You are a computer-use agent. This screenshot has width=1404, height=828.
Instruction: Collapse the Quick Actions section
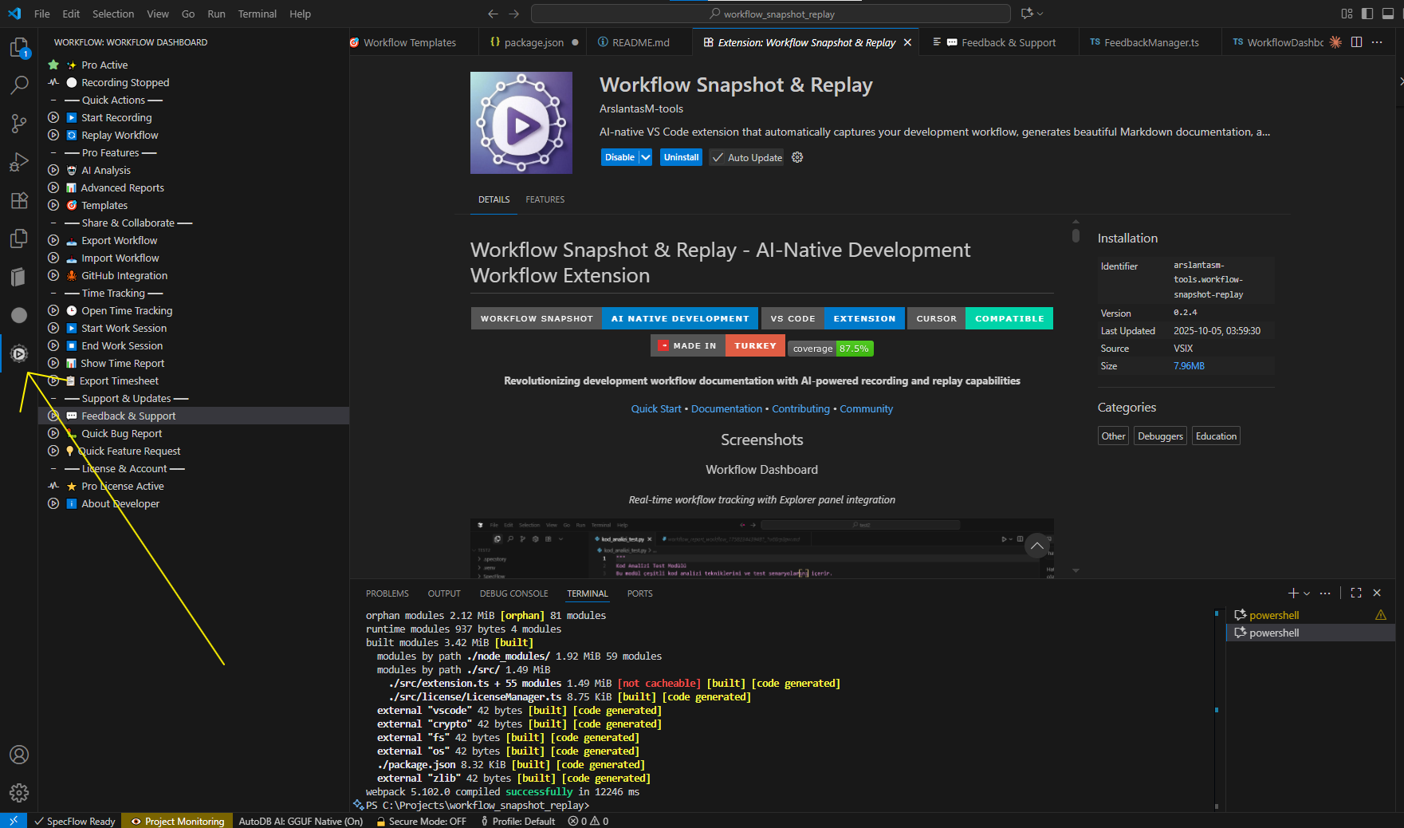(53, 100)
